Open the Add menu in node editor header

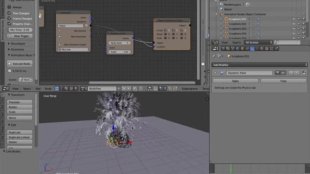(38, 88)
